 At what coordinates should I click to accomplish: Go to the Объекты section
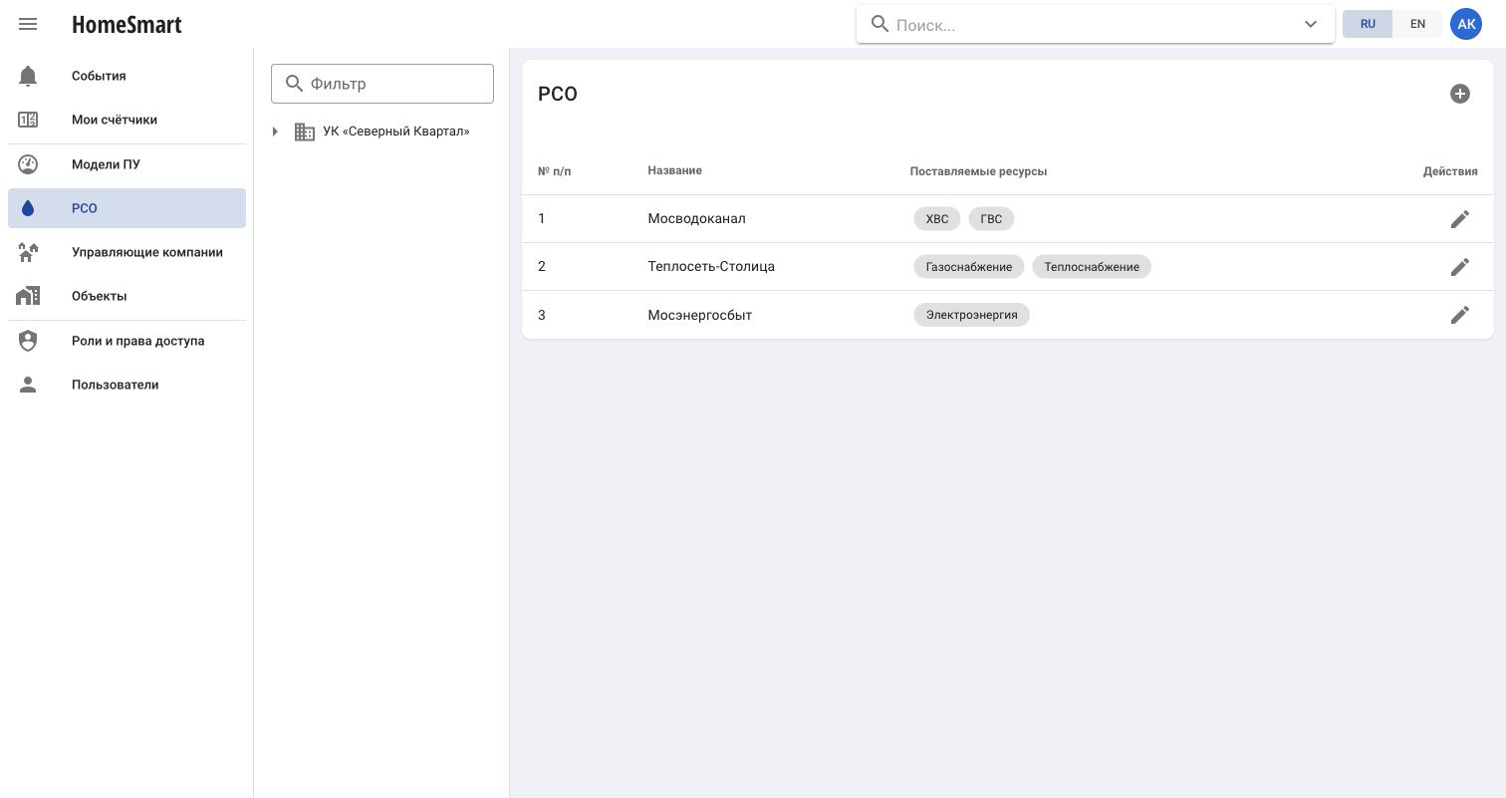(126, 296)
